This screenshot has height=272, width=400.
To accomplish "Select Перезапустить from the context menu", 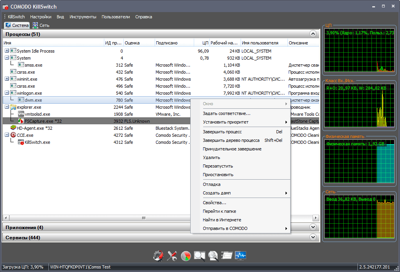I will pyautogui.click(x=218, y=166).
